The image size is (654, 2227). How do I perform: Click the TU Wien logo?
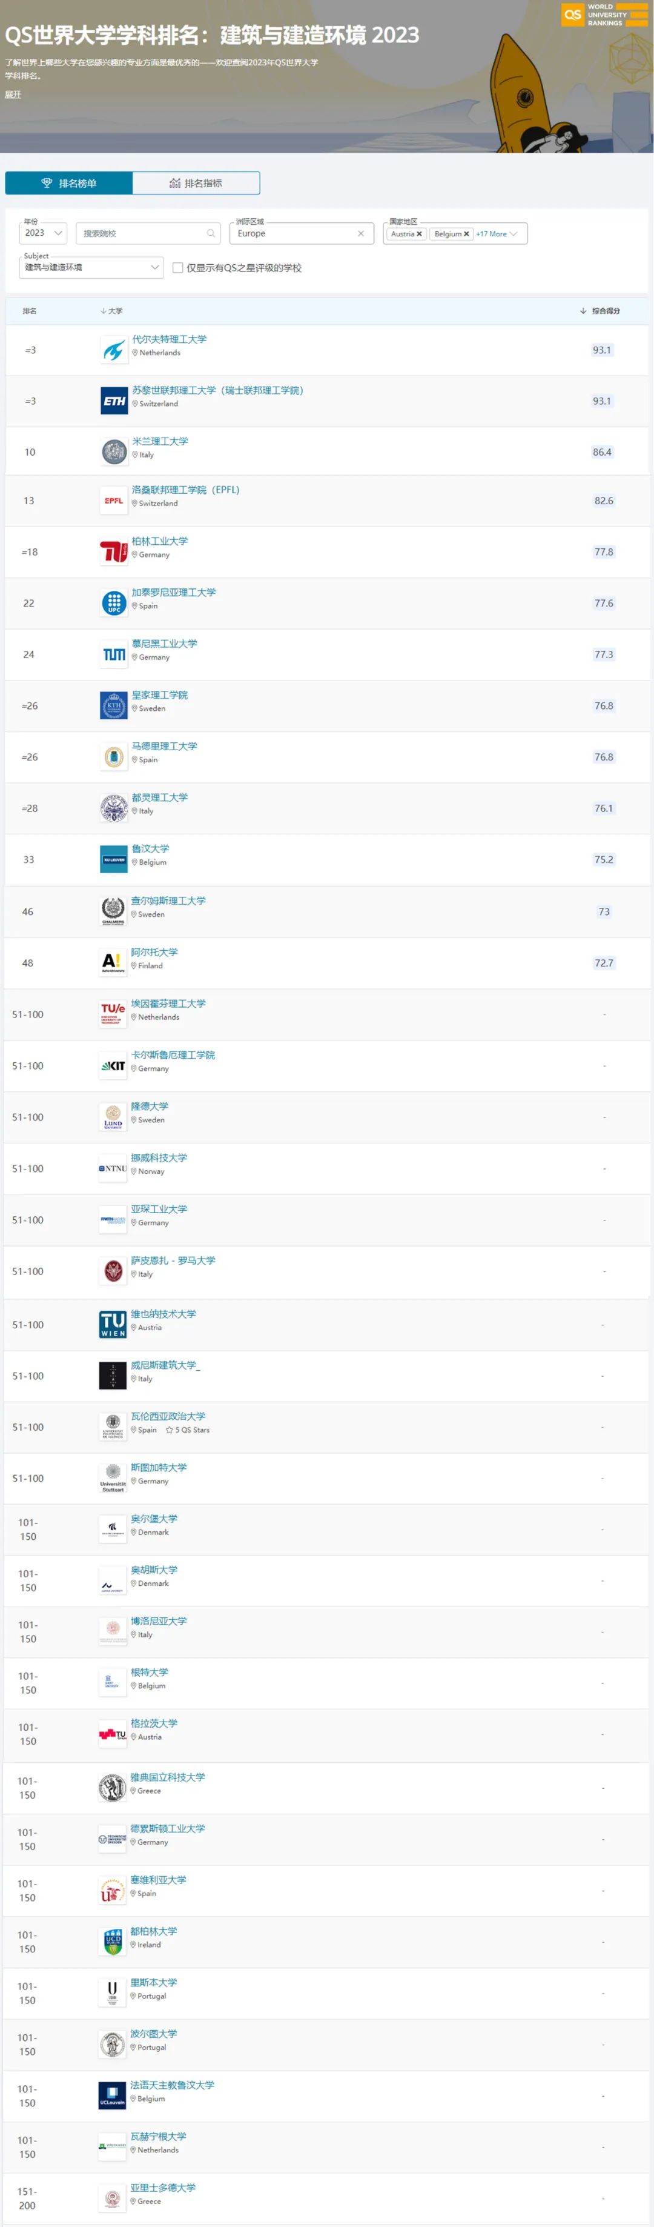click(113, 1325)
